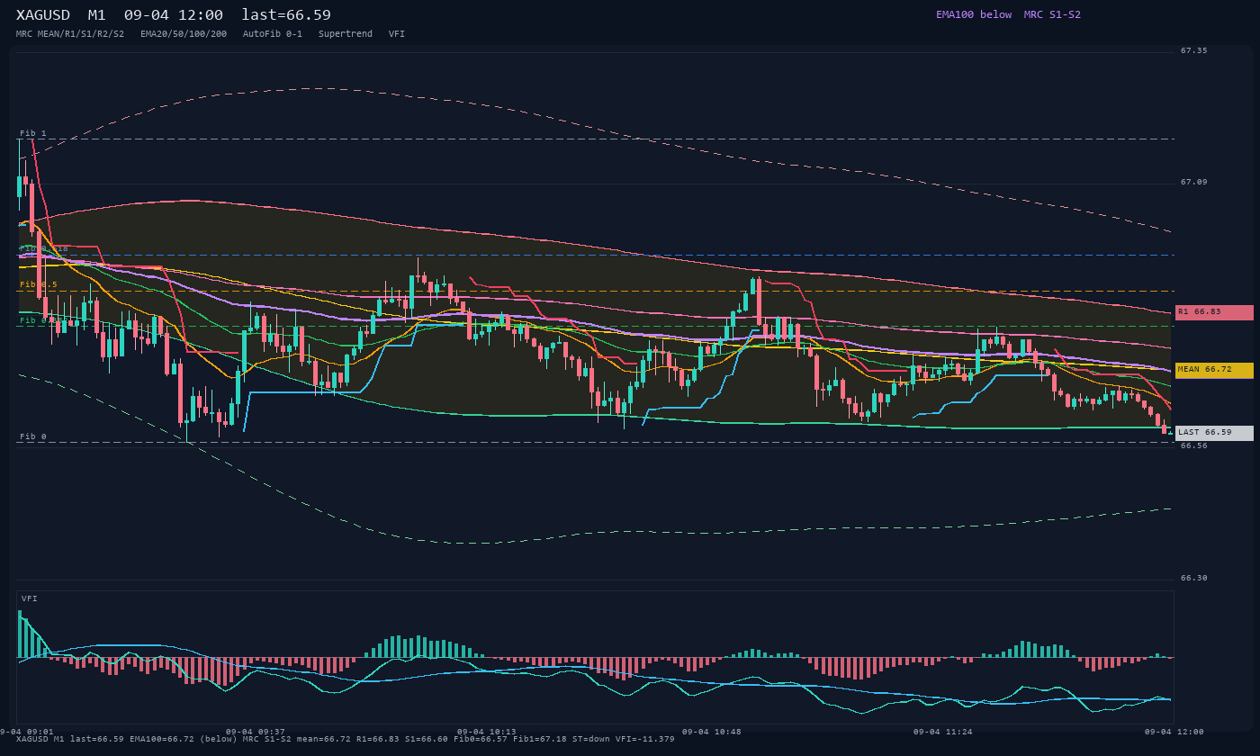Click the "Fib 0" level label
The image size is (1260, 756).
pos(33,436)
